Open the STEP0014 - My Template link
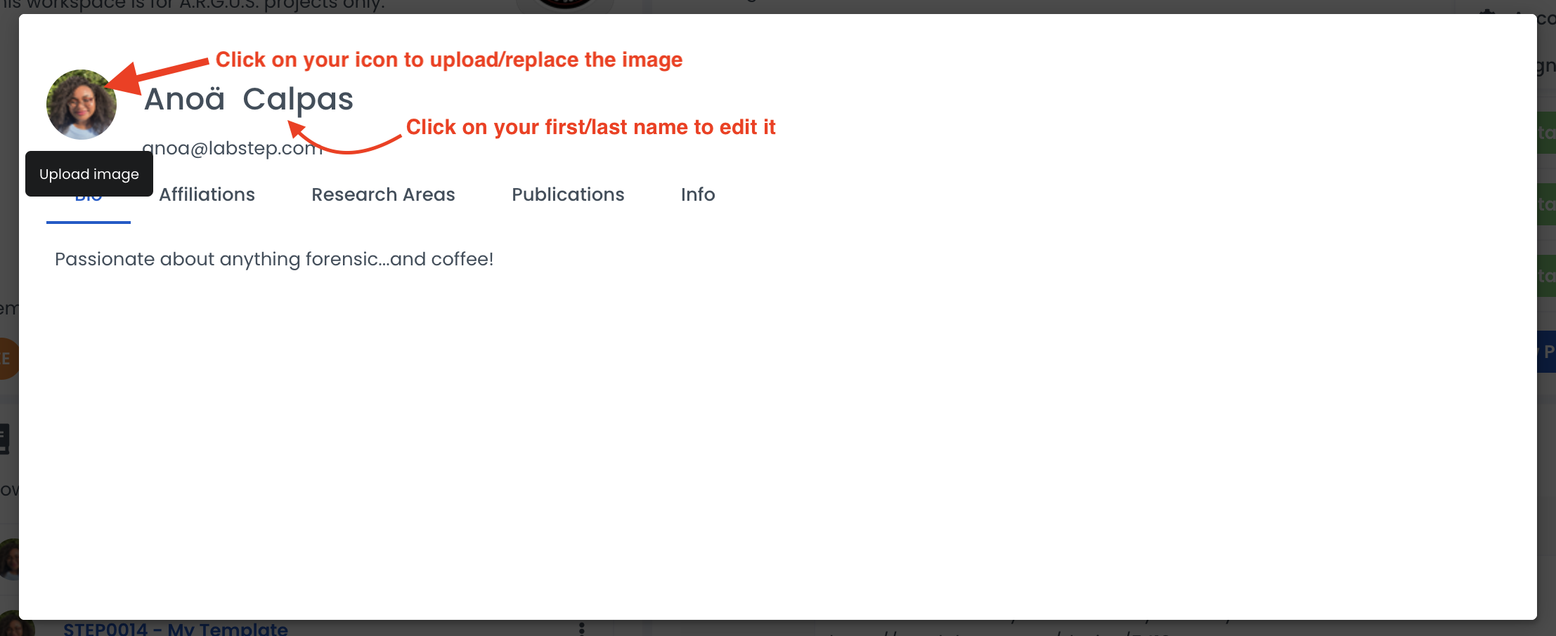 [176, 629]
